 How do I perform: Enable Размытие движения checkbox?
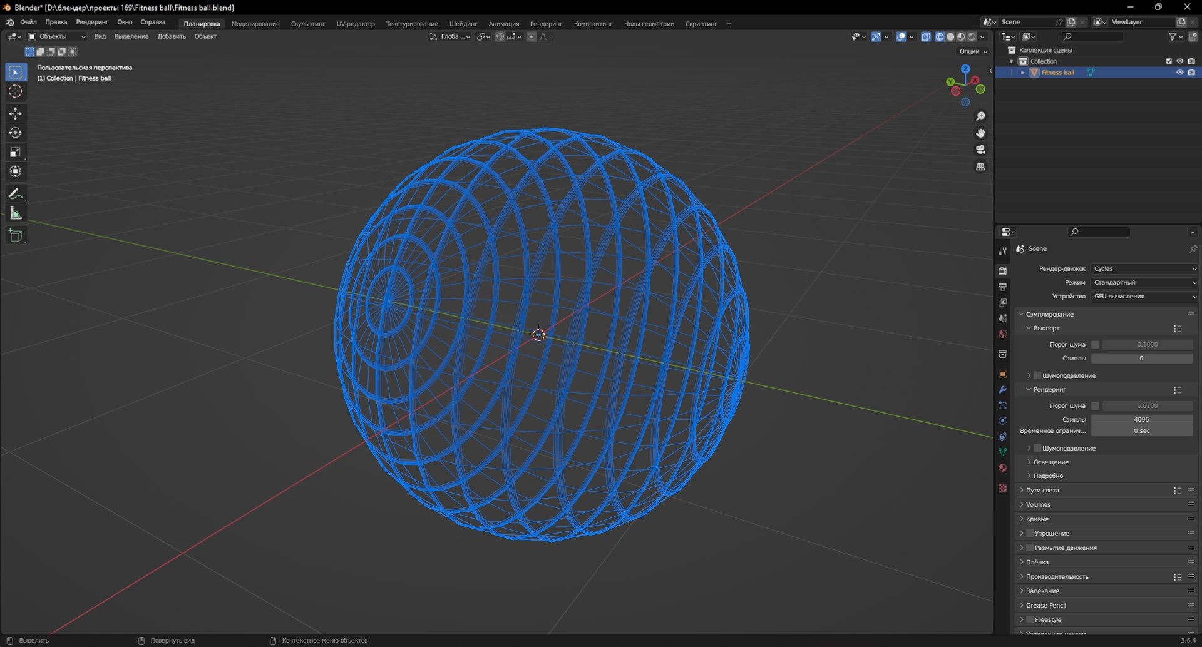pyautogui.click(x=1030, y=548)
